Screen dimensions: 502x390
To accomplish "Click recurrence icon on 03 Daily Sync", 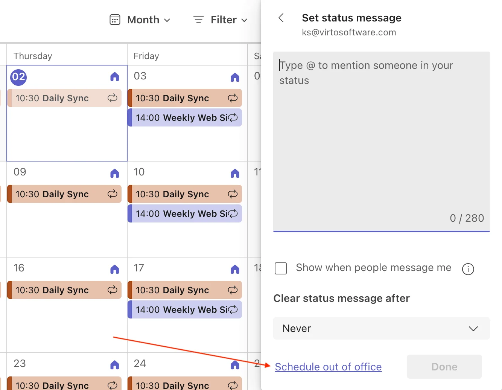I will tap(233, 98).
